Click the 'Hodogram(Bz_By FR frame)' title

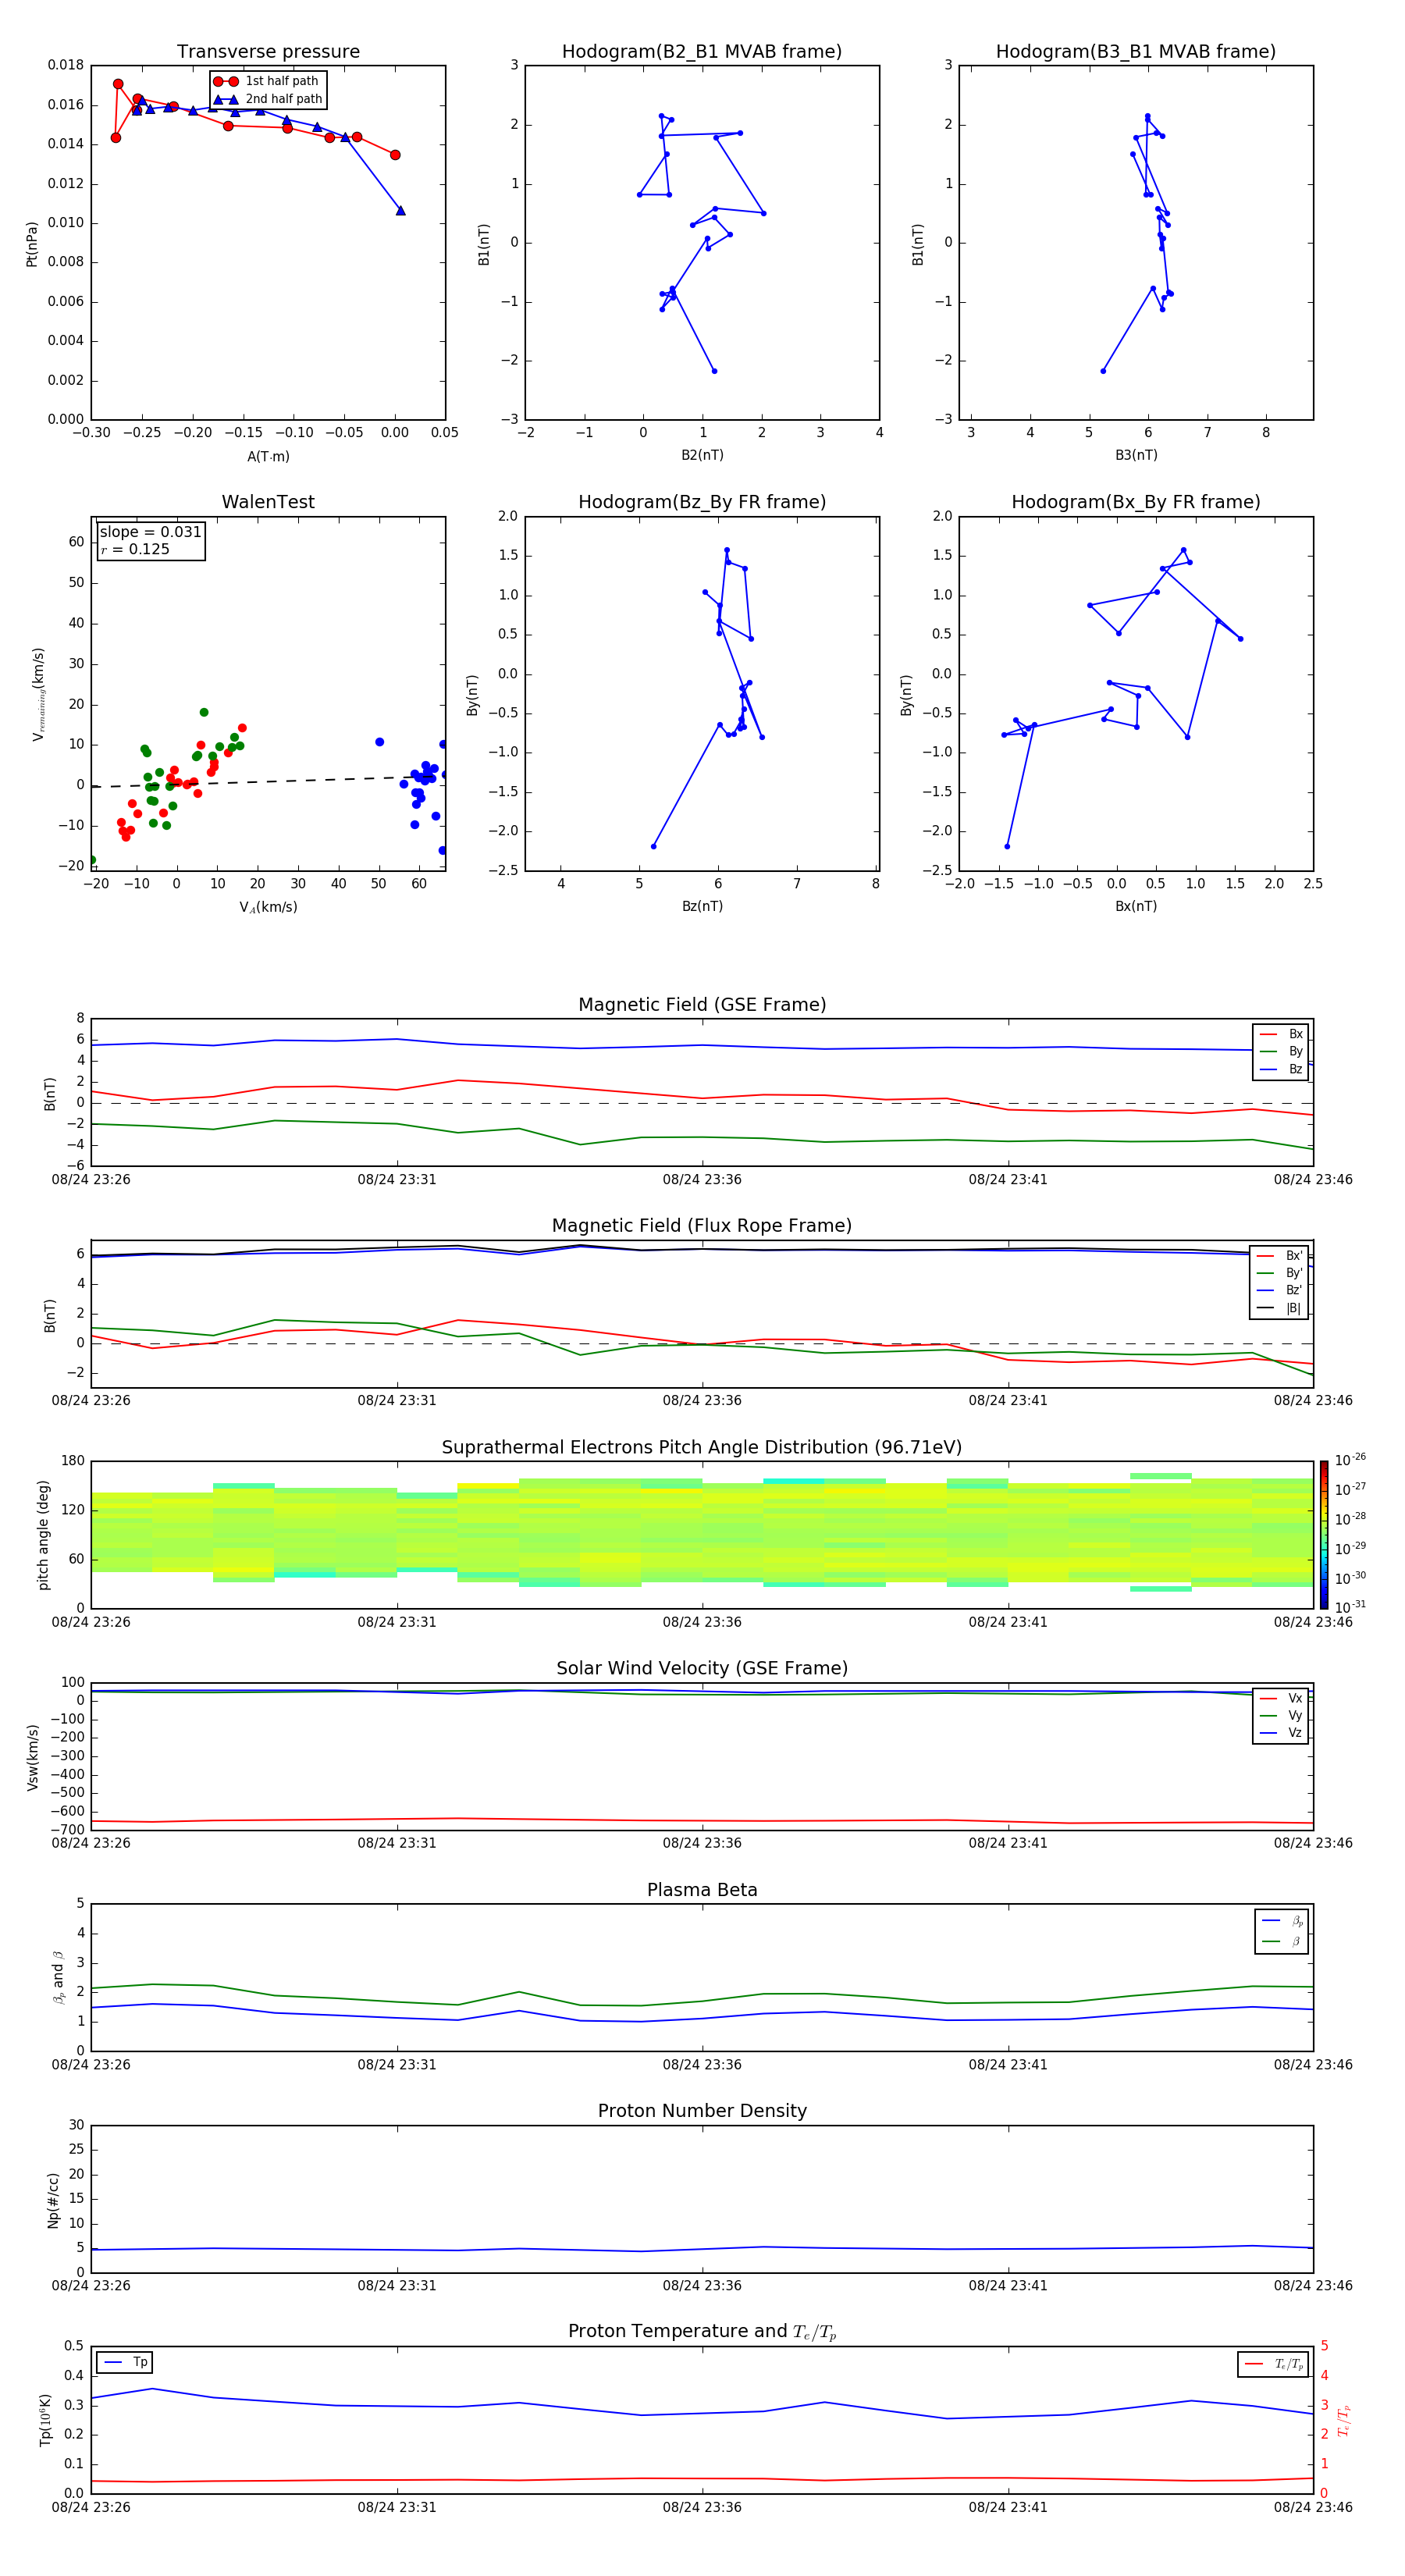point(702,502)
